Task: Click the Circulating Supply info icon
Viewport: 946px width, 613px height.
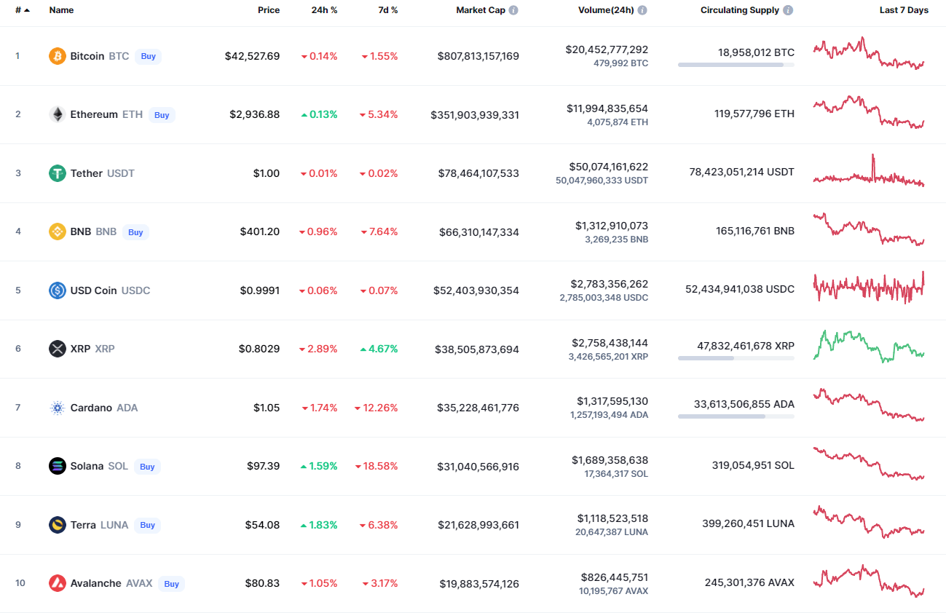Action: click(789, 11)
